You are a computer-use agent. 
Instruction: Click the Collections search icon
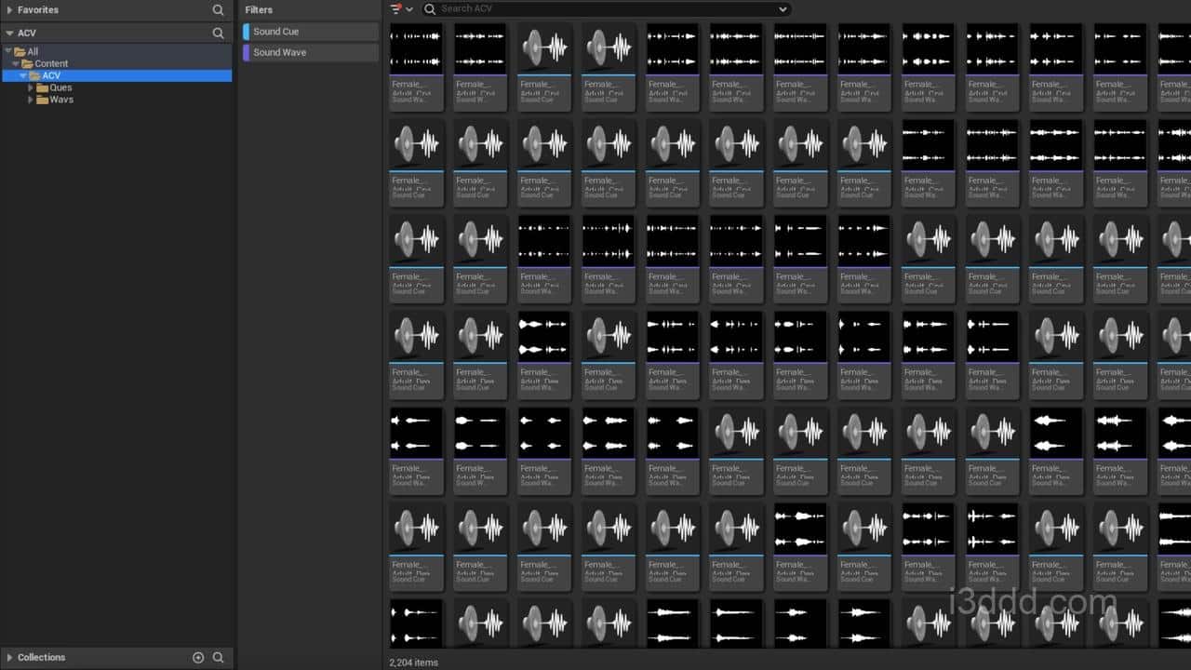pos(218,657)
